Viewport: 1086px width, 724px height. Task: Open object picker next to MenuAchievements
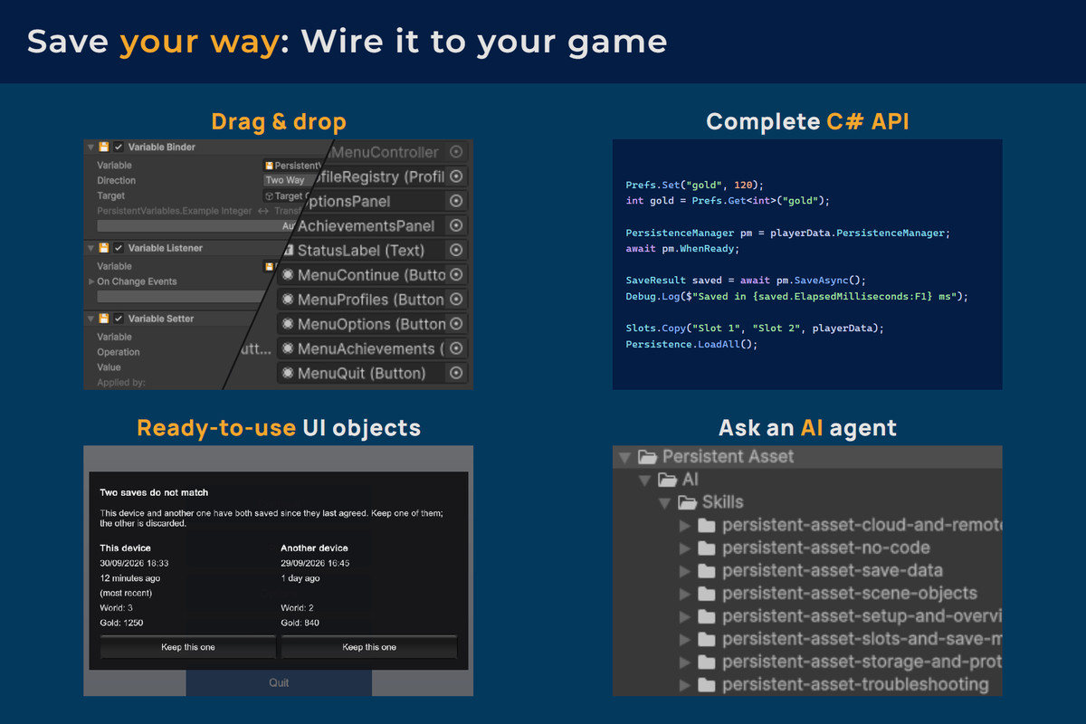click(456, 348)
